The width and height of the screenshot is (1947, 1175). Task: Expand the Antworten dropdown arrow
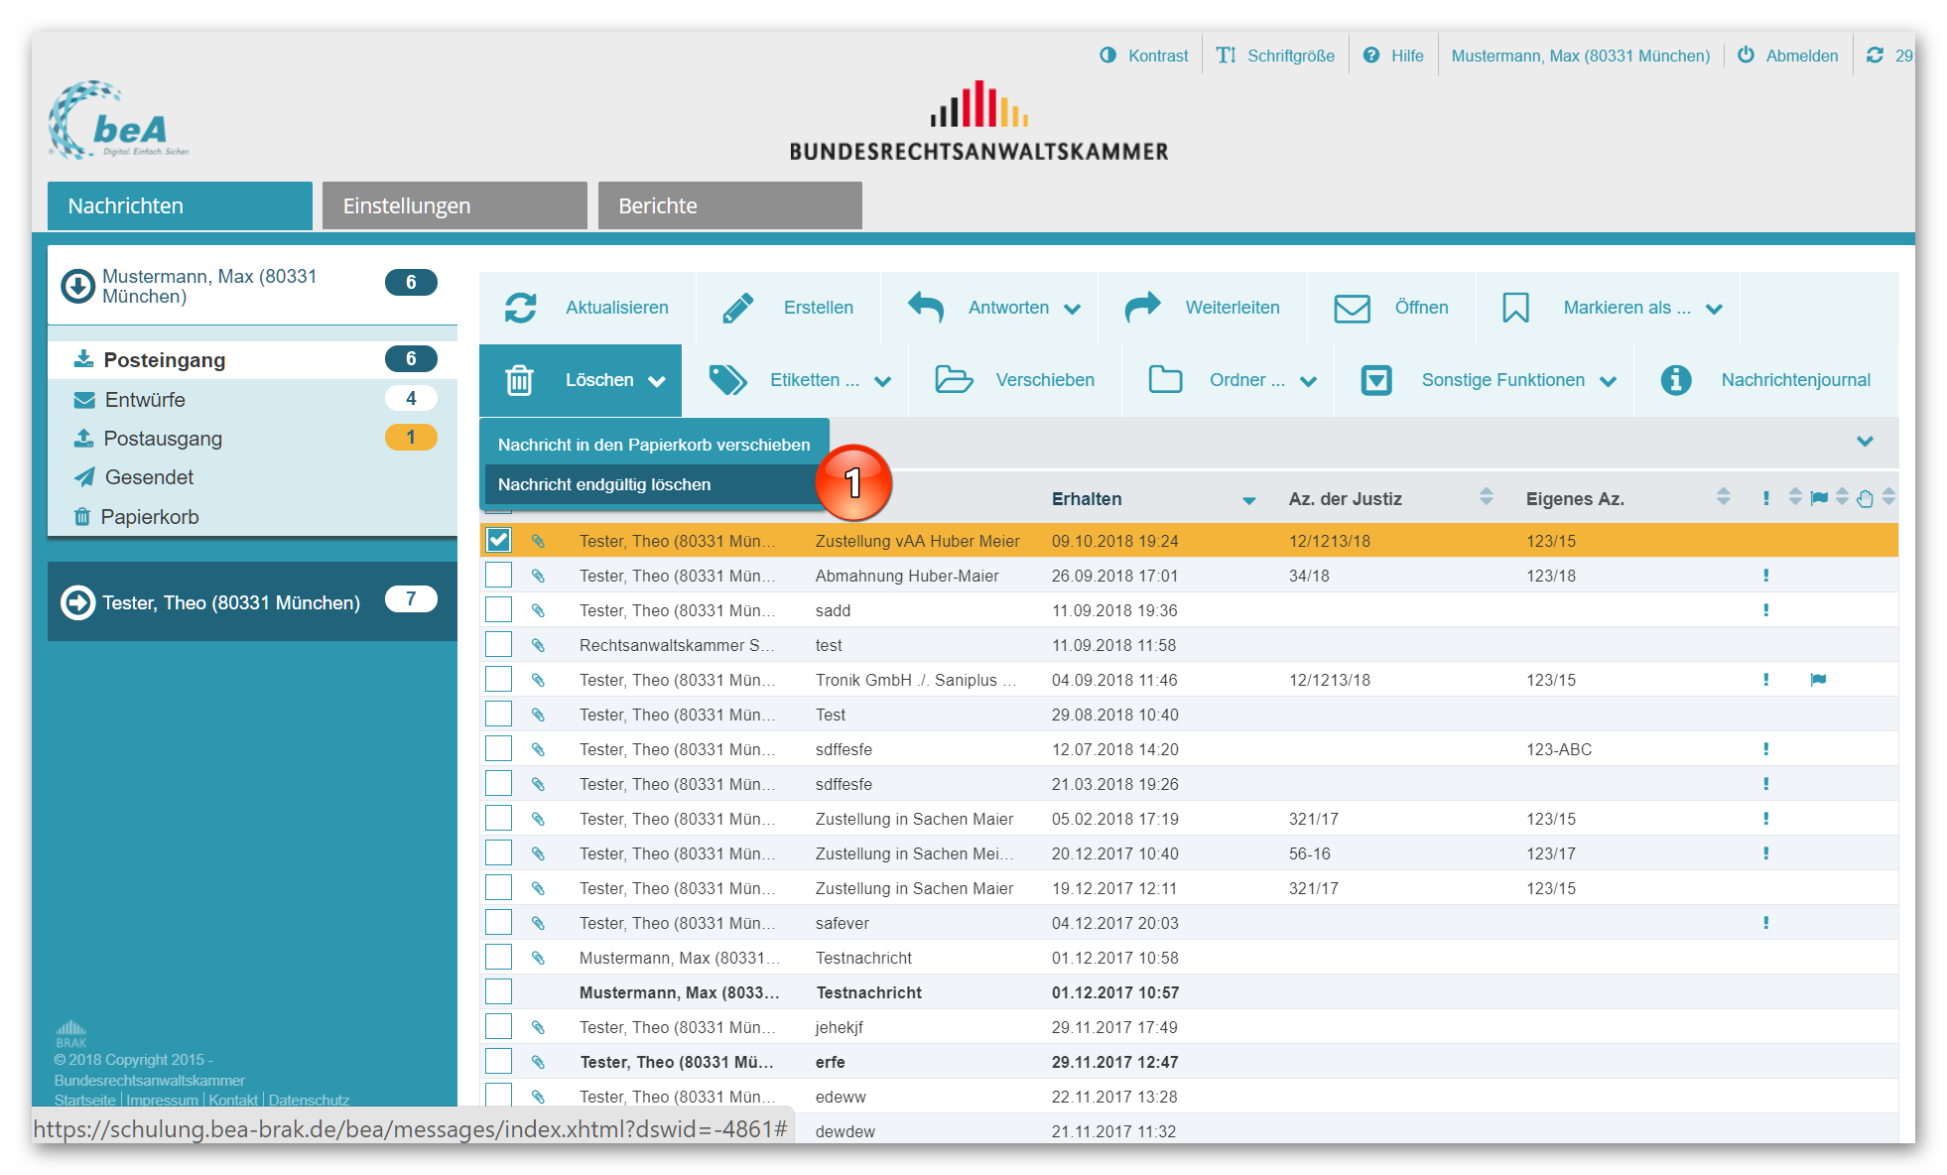pos(1072,309)
